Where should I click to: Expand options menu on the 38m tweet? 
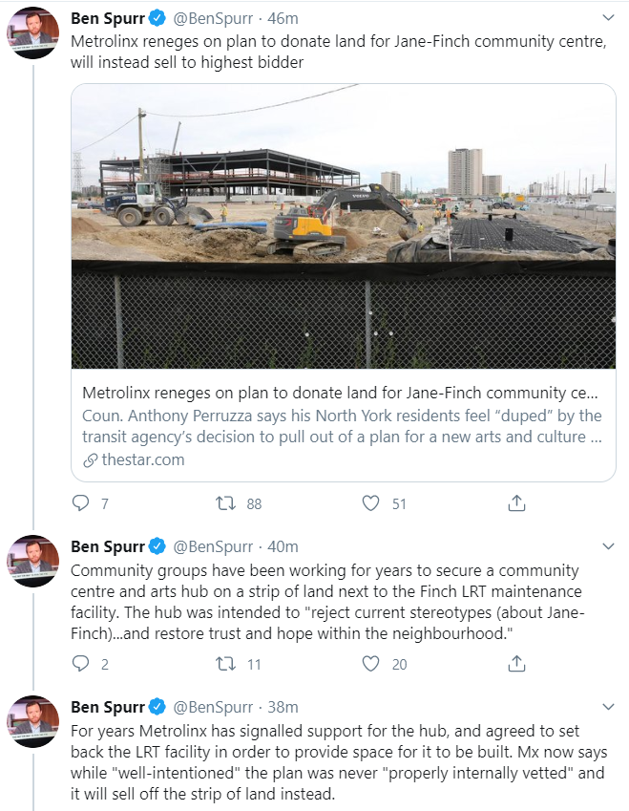pyautogui.click(x=608, y=707)
